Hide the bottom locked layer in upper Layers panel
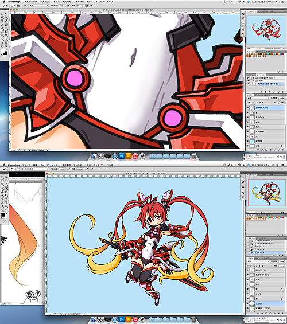The width and height of the screenshot is (287, 324). [x=248, y=146]
